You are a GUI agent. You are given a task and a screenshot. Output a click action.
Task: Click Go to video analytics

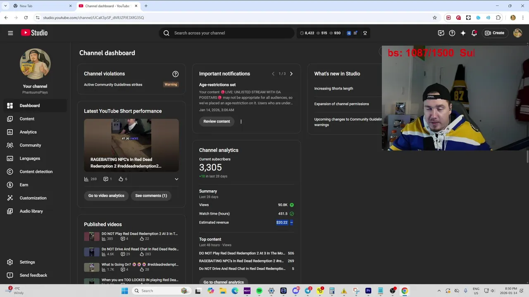coord(106,196)
